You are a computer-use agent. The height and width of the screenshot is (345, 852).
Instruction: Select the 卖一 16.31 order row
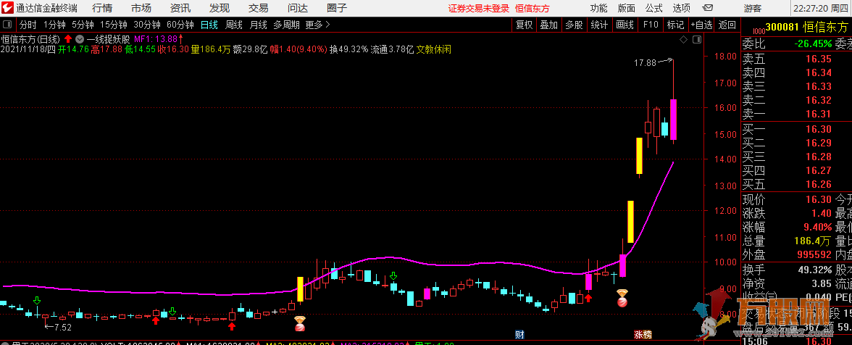point(797,114)
